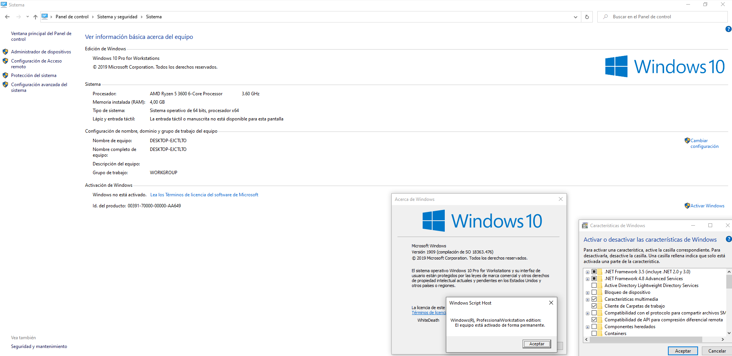Expand Componentes heredados tree node
Image resolution: width=732 pixels, height=356 pixels.
(587, 327)
